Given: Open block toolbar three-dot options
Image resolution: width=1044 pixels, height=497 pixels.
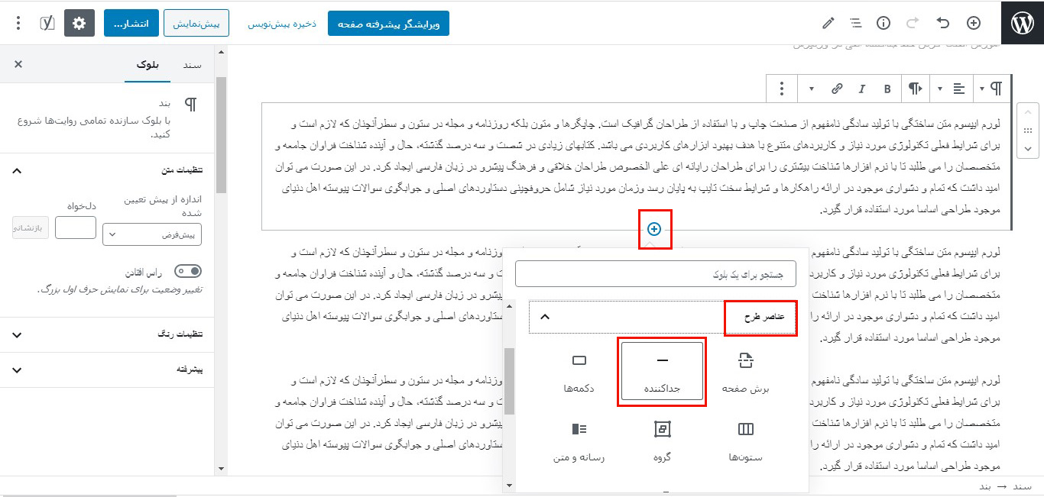Looking at the screenshot, I should click(781, 89).
